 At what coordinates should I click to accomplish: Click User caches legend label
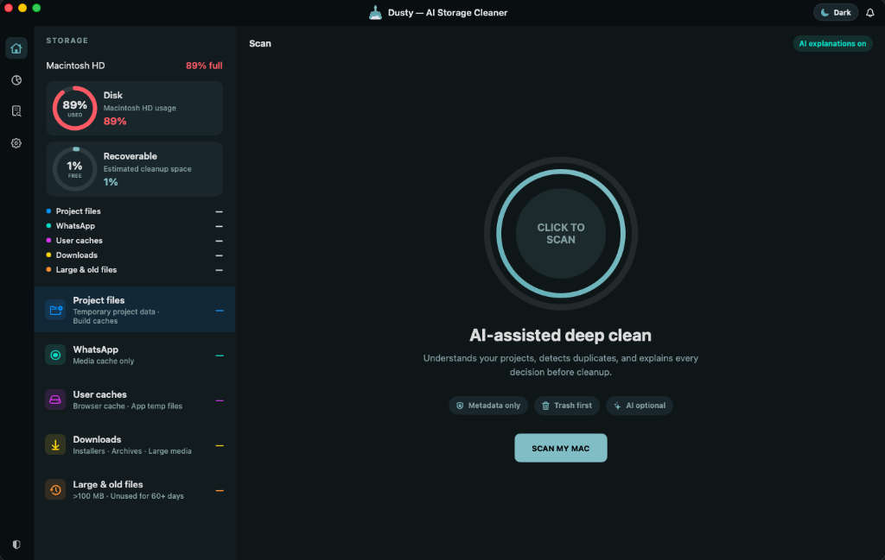point(80,241)
